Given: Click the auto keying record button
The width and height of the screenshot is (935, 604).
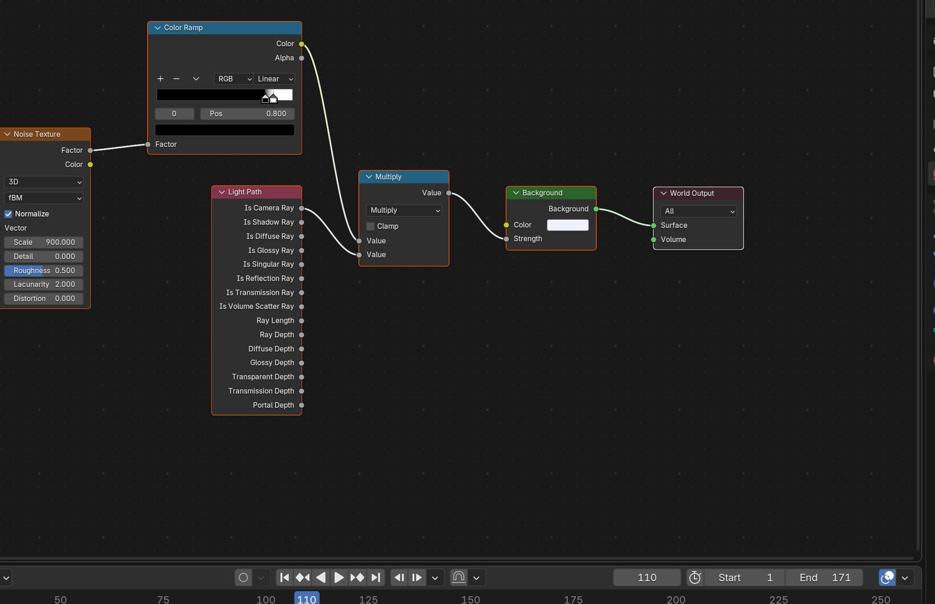Looking at the screenshot, I should coord(244,577).
